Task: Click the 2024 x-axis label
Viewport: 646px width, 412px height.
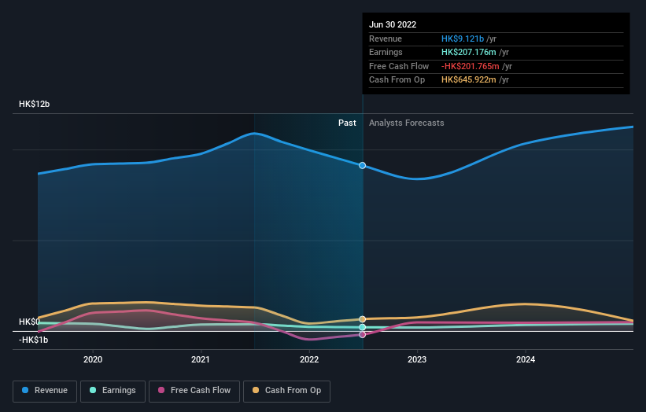Action: click(526, 359)
